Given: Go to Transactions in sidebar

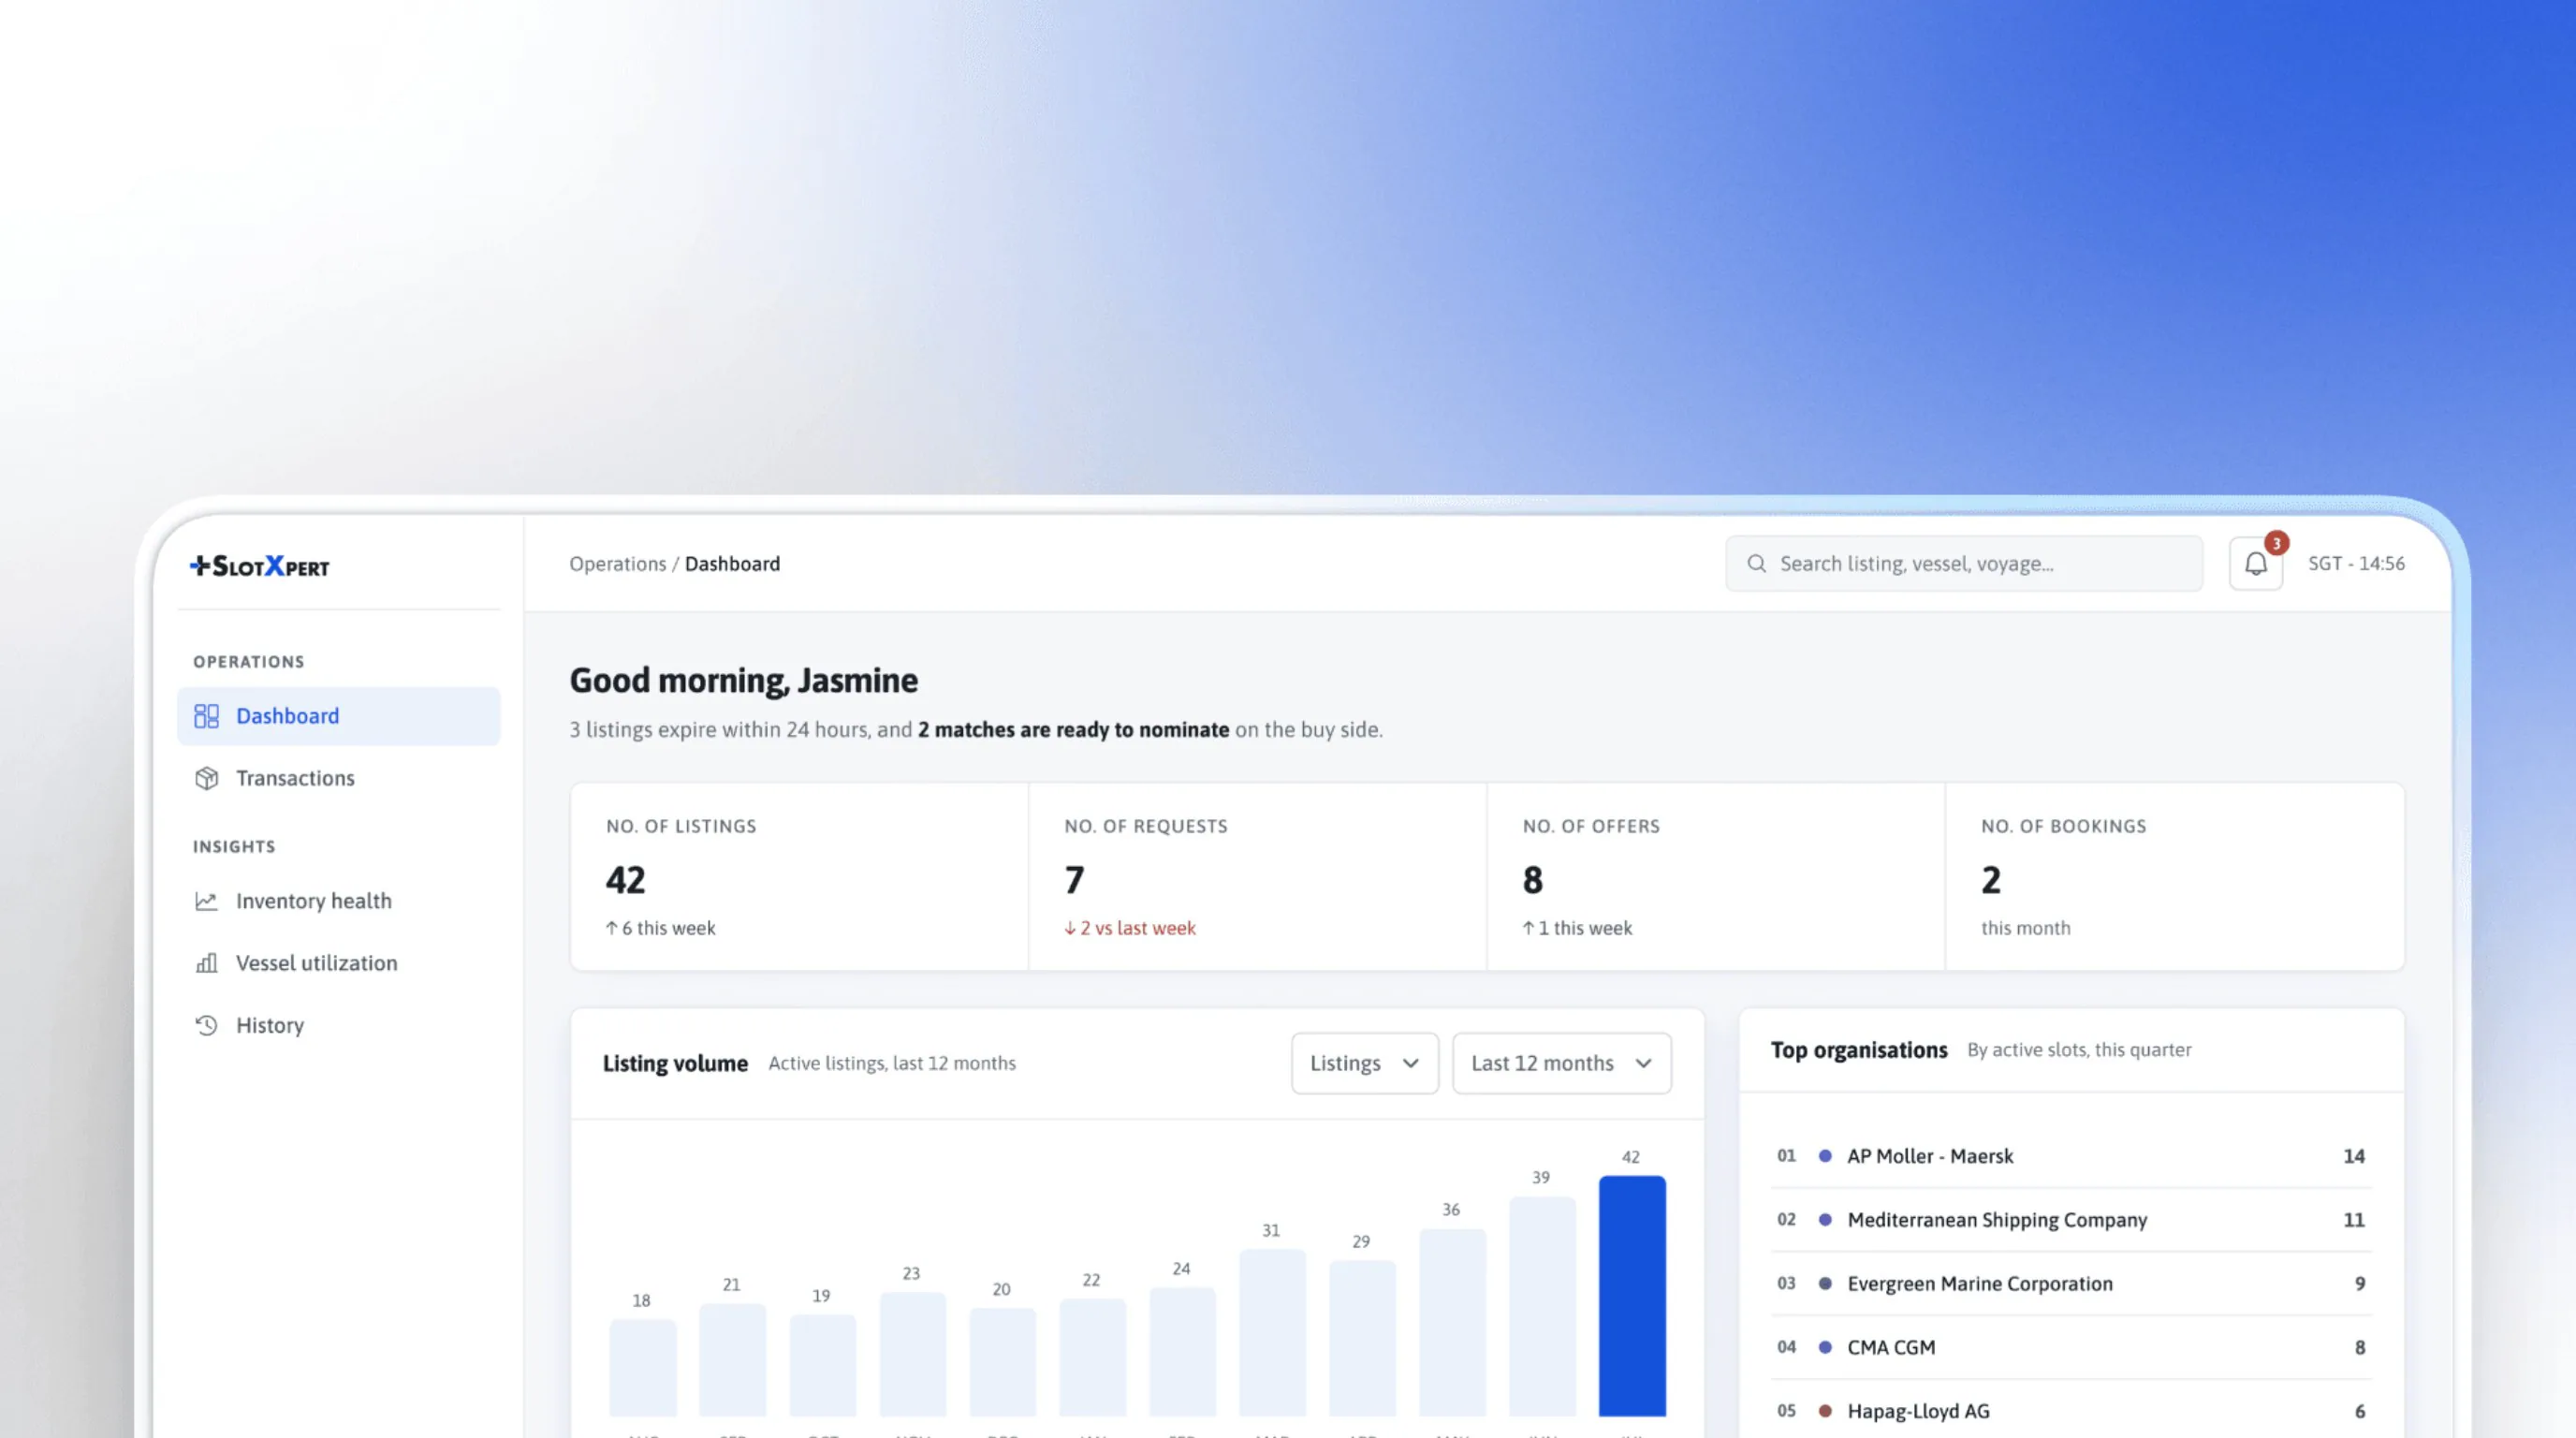Looking at the screenshot, I should (x=339, y=778).
